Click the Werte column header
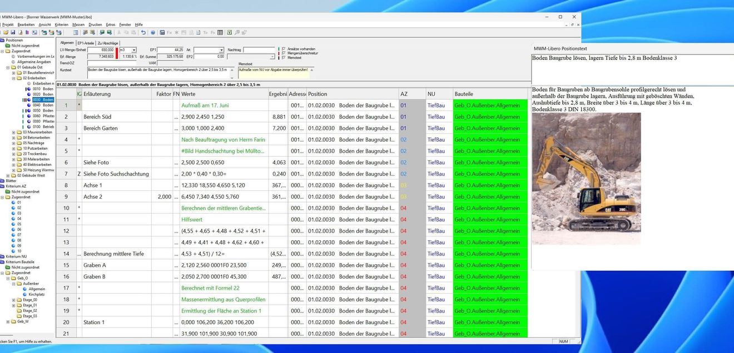This screenshot has height=353, width=734. click(223, 94)
